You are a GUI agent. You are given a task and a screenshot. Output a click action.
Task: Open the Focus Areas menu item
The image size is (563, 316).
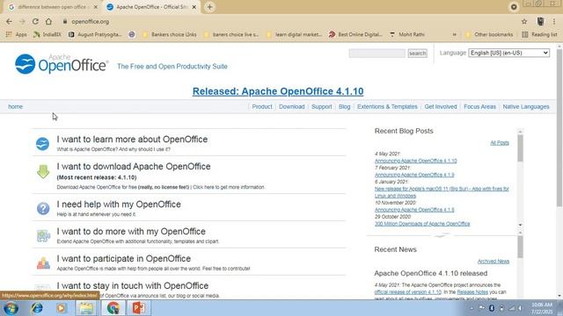479,107
